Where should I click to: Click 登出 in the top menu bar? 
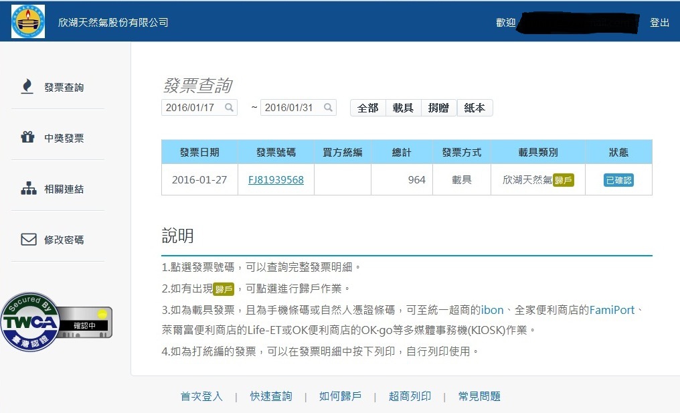click(660, 21)
